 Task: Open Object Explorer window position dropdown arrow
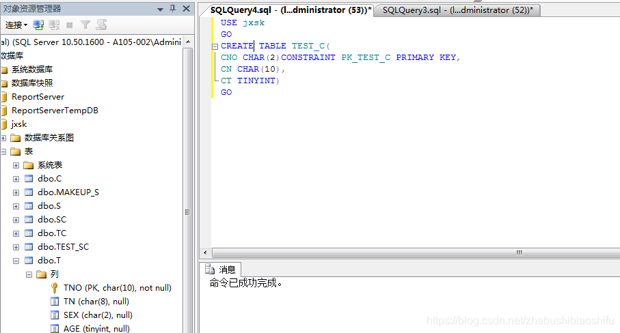pyautogui.click(x=160, y=9)
